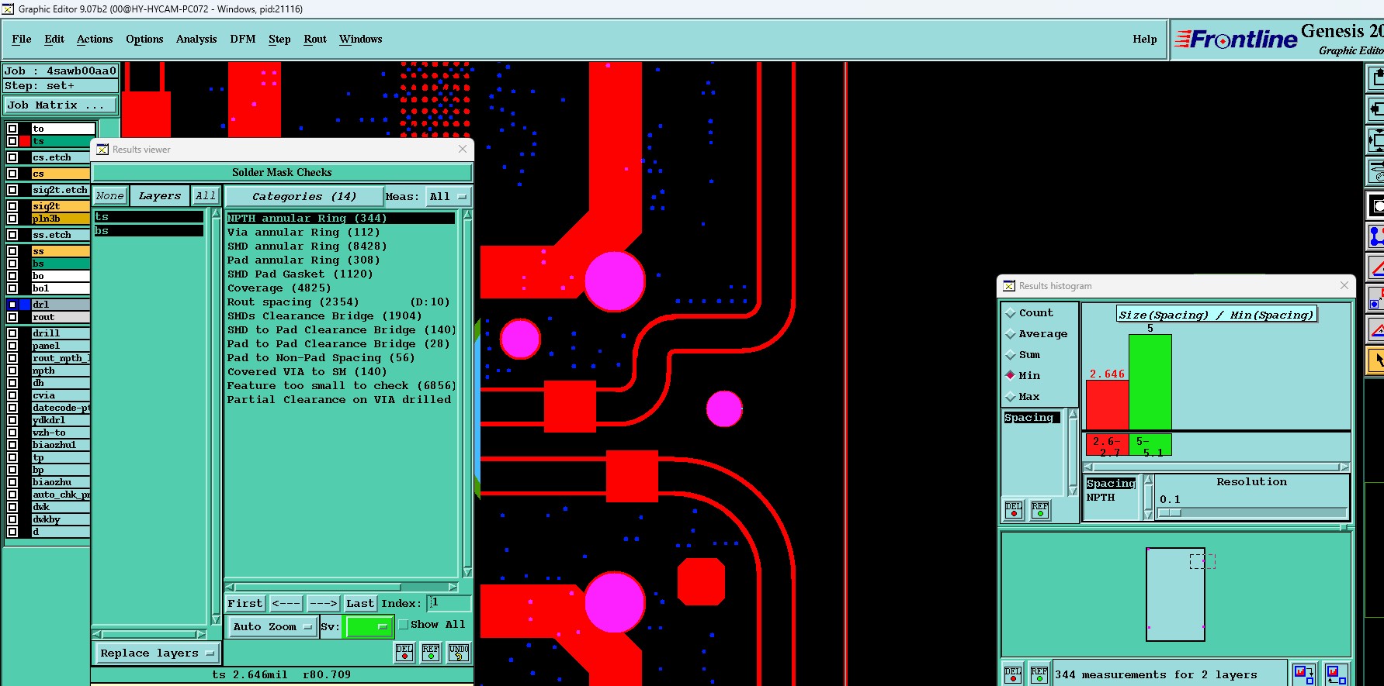Open Rout menu
This screenshot has width=1384, height=686.
pos(315,39)
